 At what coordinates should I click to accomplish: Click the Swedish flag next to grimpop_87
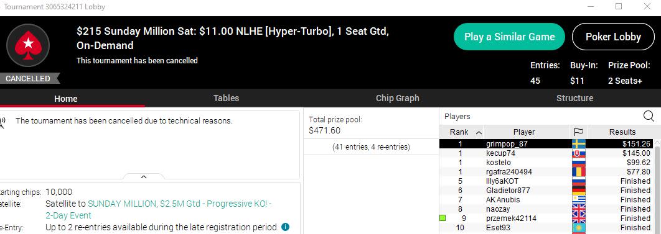click(578, 143)
